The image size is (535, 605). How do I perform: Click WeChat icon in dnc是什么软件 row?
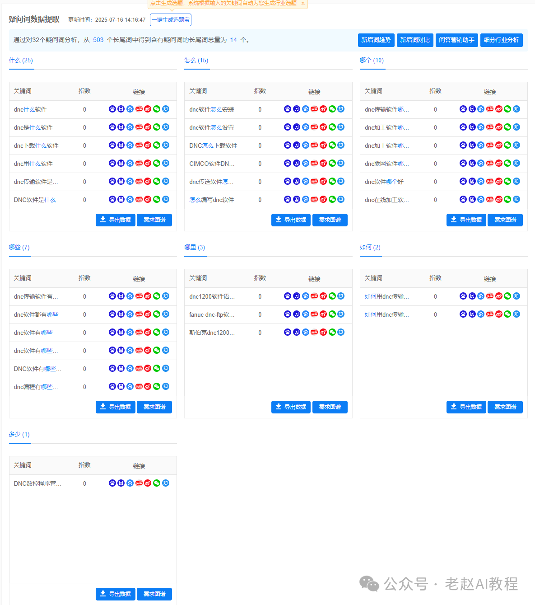tap(157, 127)
